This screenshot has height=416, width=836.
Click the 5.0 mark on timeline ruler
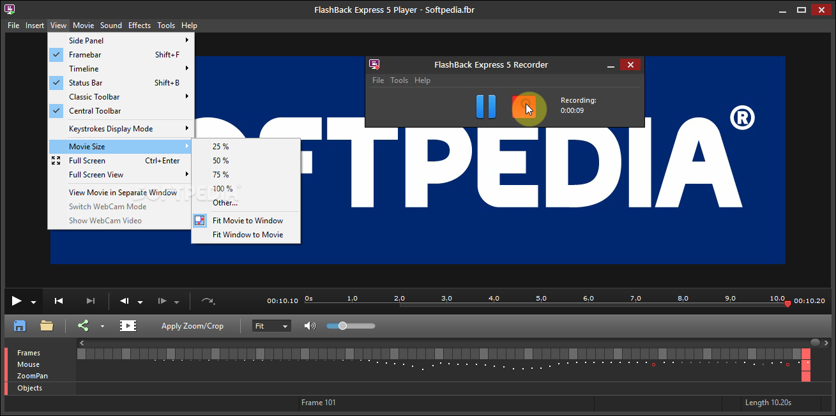[x=541, y=299]
